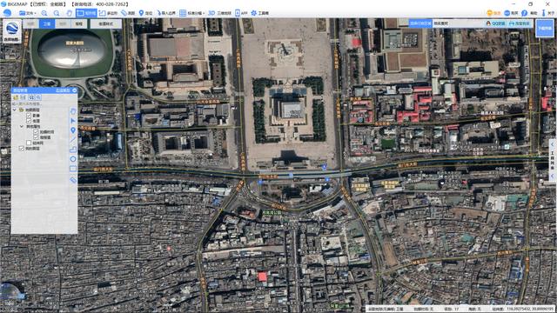Screen dimensions: 557x313
Task: Click the coordinates readout in status bar
Action: pyautogui.click(x=522, y=310)
